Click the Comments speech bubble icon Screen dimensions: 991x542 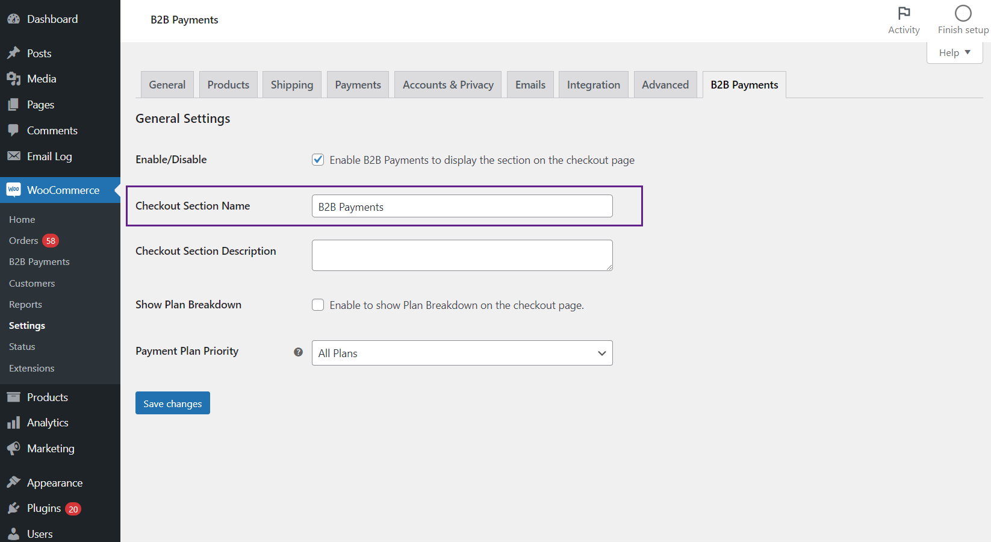pyautogui.click(x=13, y=130)
